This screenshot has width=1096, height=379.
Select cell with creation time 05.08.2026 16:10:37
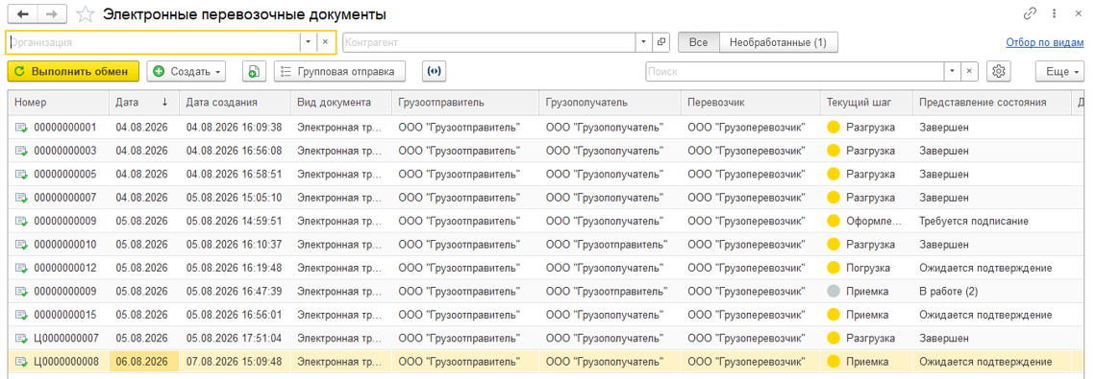click(x=235, y=245)
